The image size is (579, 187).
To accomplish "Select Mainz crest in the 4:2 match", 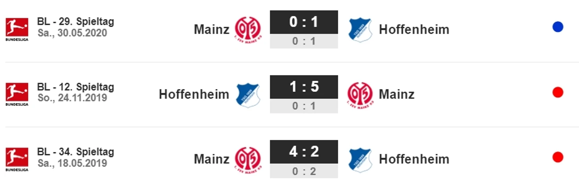I will 248,159.
